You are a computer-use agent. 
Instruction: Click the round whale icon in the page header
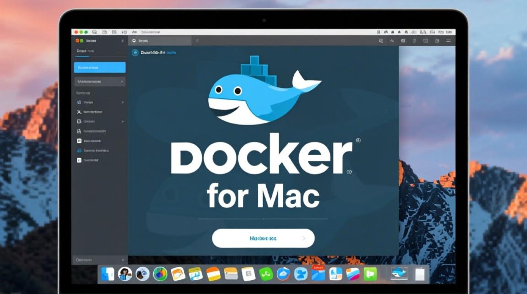click(x=135, y=52)
